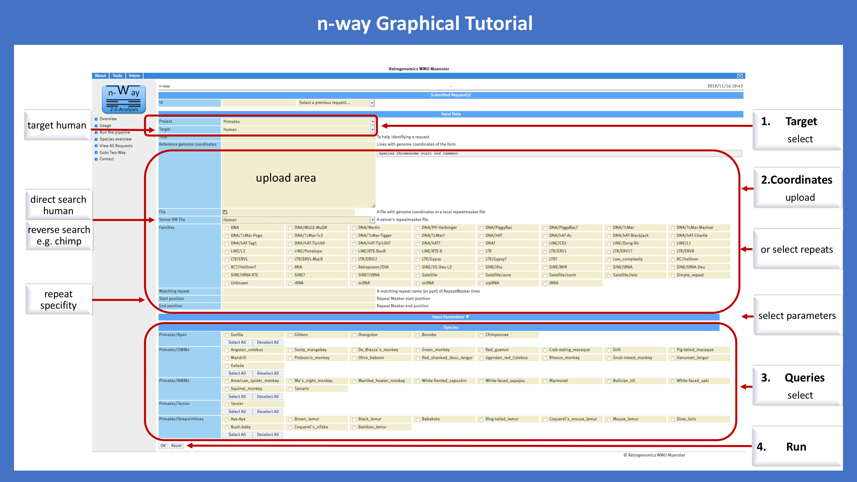Open the Usage sidebar link
Viewport: 857px width, 482px height.
click(105, 126)
